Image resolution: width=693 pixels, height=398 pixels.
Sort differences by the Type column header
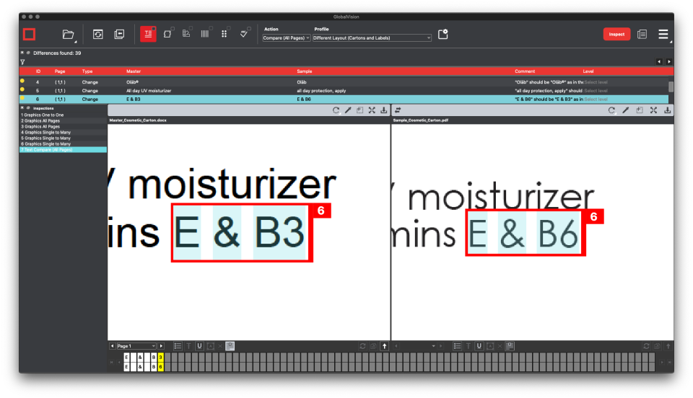point(87,71)
